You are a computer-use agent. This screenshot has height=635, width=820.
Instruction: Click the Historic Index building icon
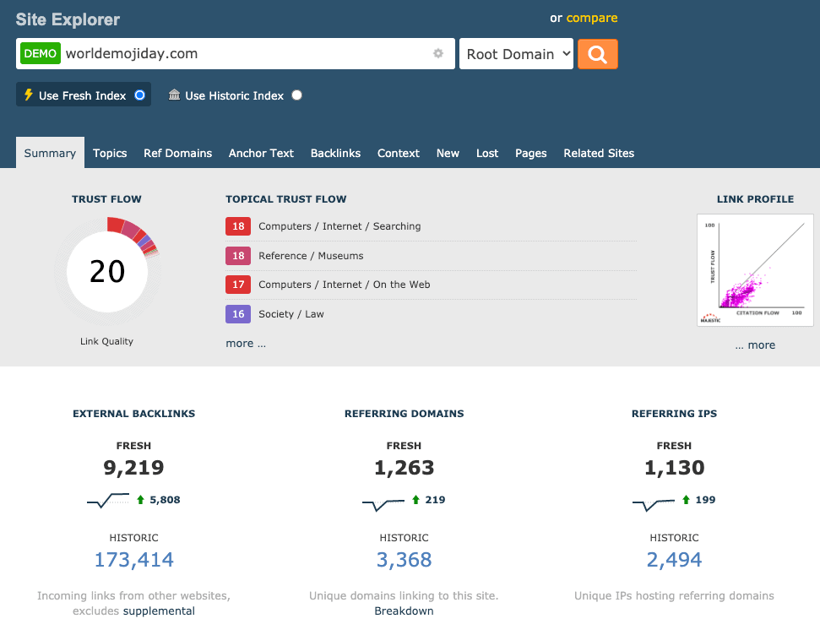(x=174, y=95)
